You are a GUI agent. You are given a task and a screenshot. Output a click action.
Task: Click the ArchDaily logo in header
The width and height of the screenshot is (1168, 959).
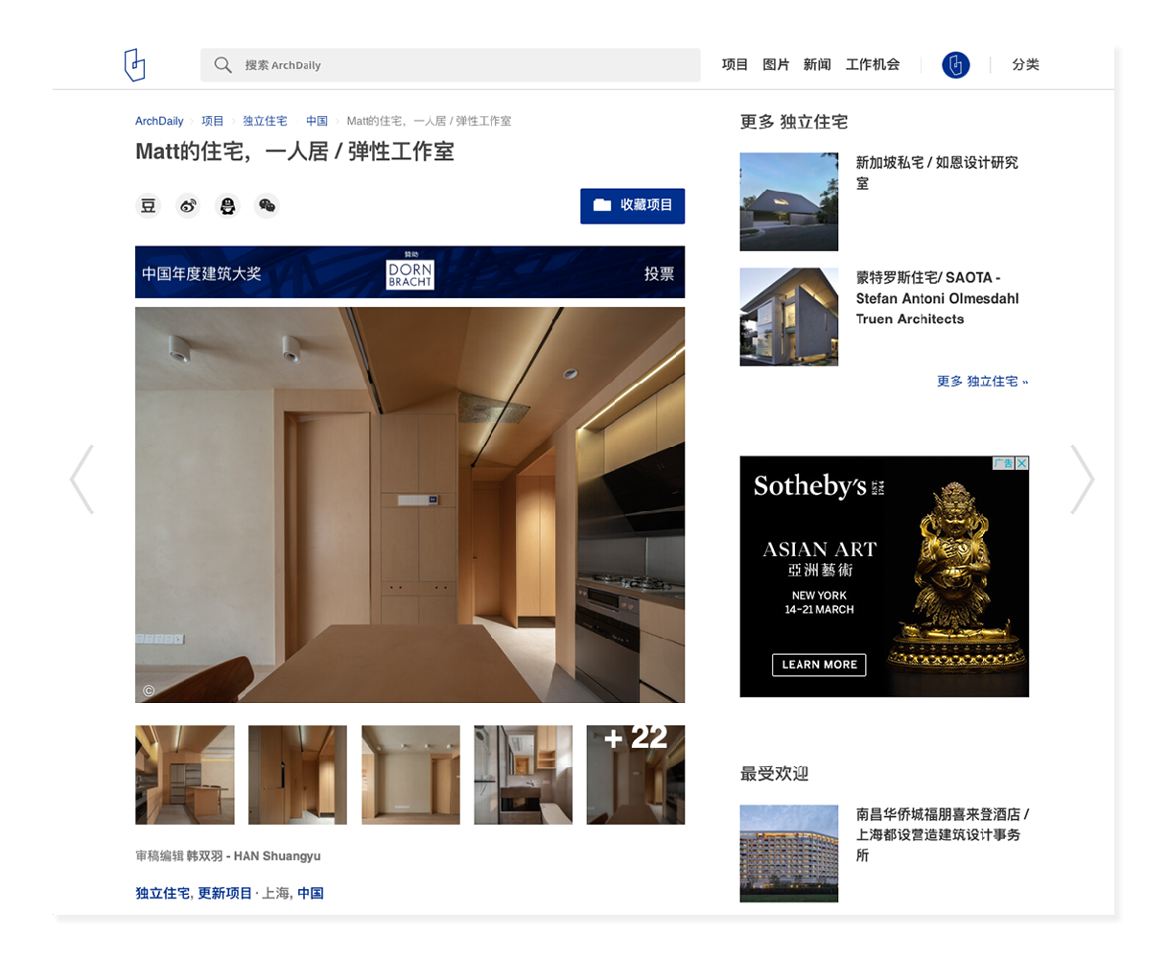click(134, 65)
